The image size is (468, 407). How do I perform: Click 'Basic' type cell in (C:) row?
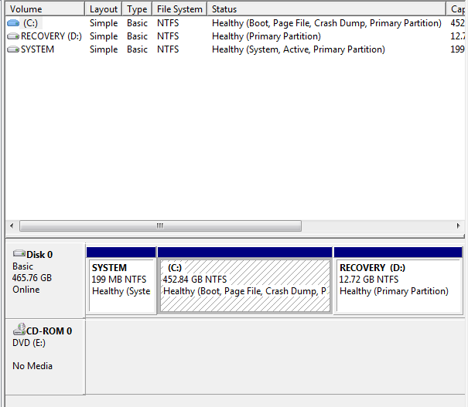click(x=137, y=23)
